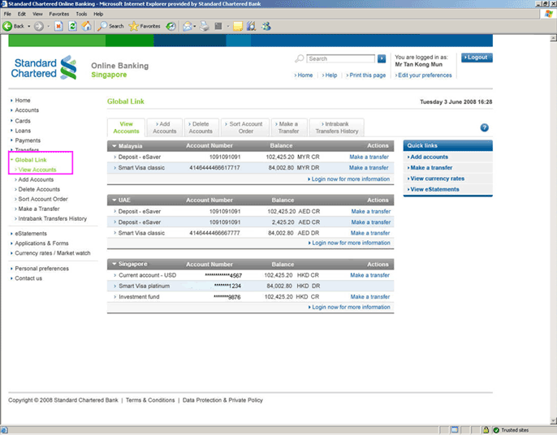
Task: Open Cards in sidebar navigation
Action: pos(23,121)
